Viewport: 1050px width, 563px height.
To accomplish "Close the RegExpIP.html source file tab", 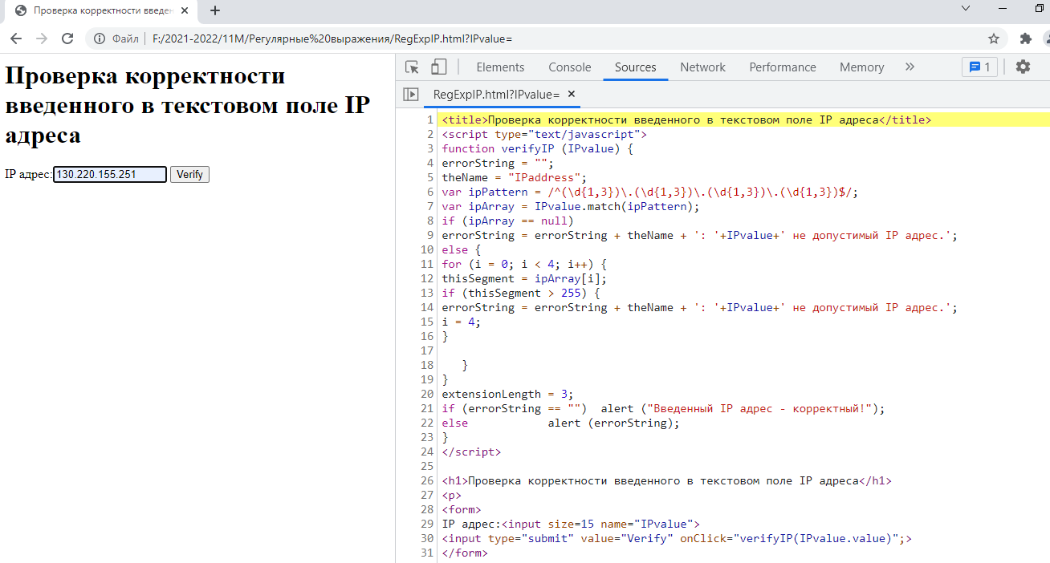I will [572, 95].
